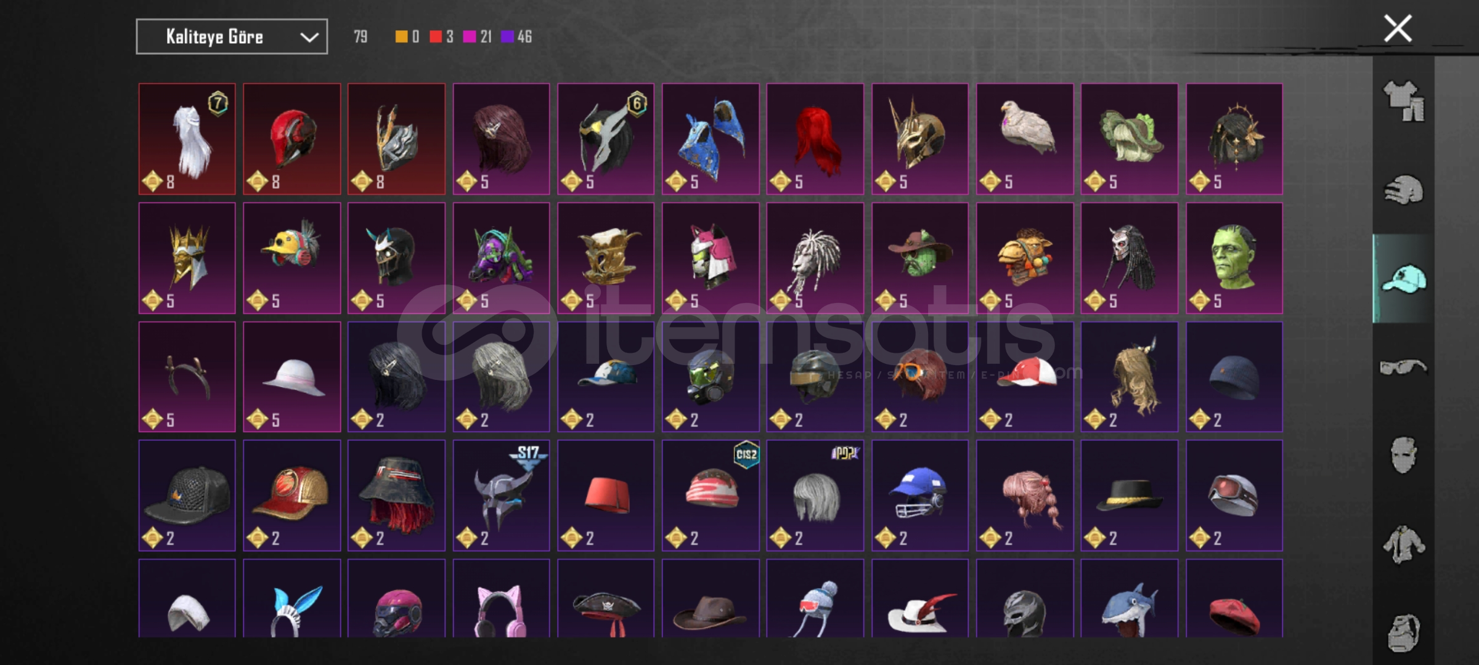
Task: Select the shark hat item
Action: pos(1130,598)
